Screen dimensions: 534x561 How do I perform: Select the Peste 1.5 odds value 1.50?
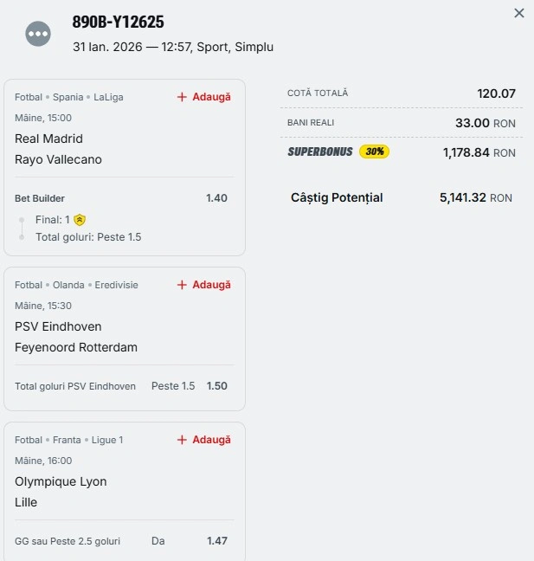click(217, 386)
